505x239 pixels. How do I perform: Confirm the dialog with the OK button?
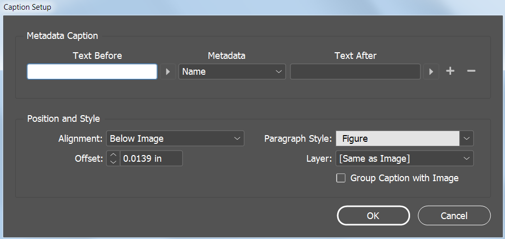coord(373,215)
